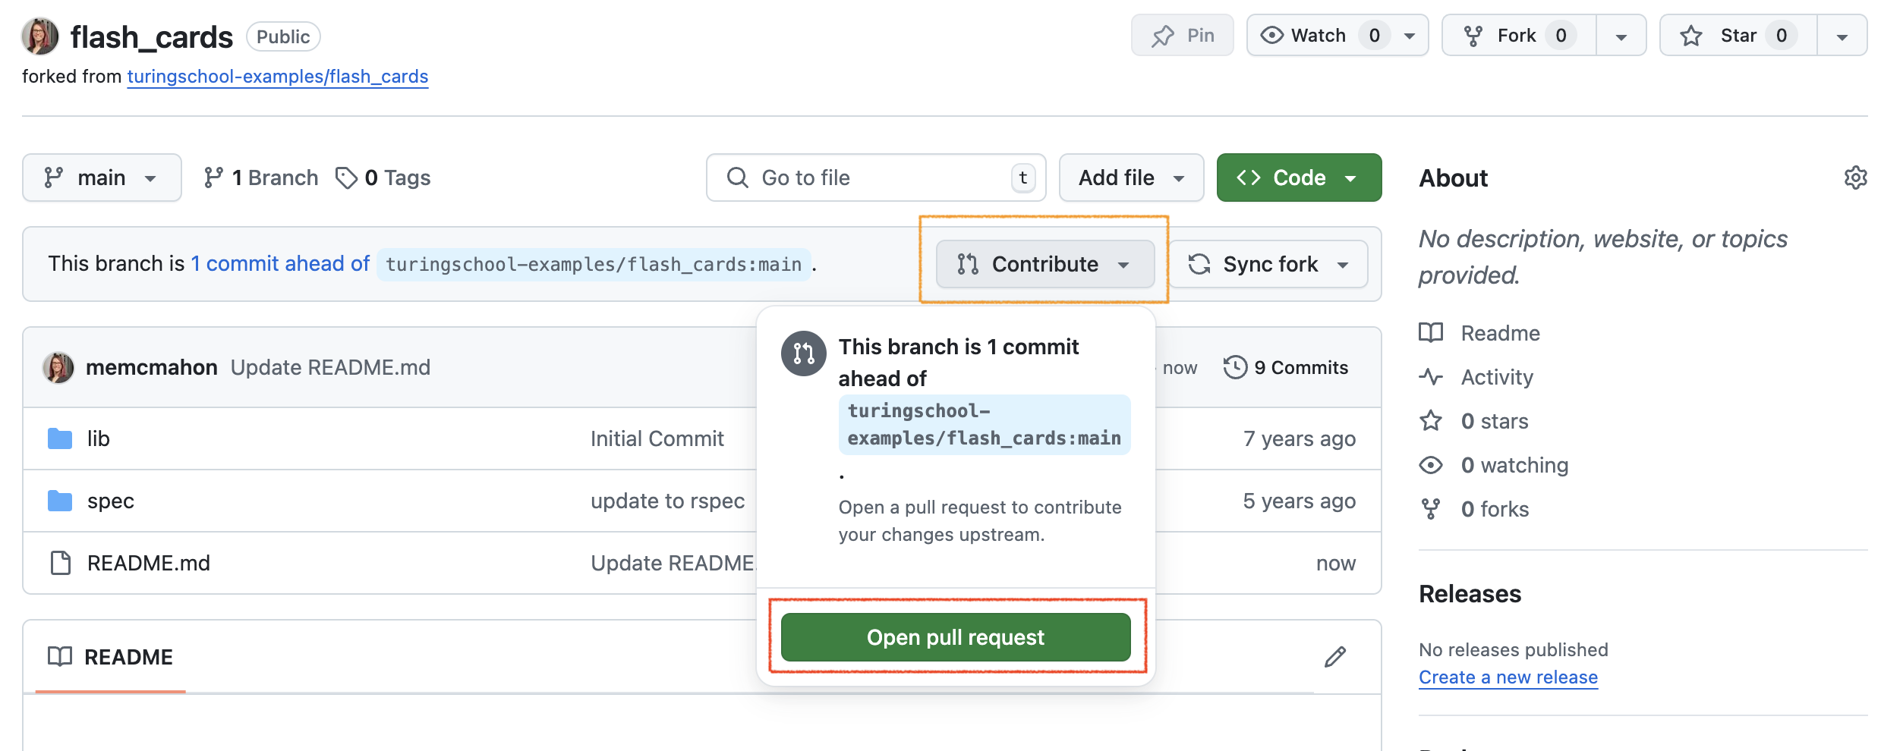Open the Sync fork menu
The width and height of the screenshot is (1881, 751).
pyautogui.click(x=1268, y=264)
